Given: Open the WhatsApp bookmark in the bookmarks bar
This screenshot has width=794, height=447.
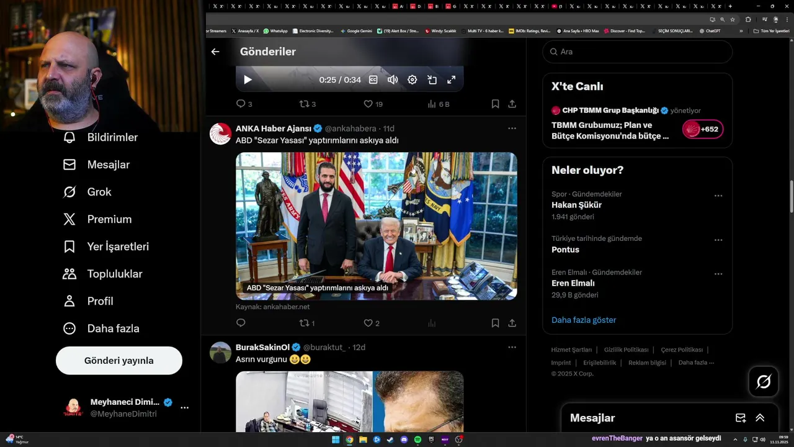Looking at the screenshot, I should pos(275,30).
